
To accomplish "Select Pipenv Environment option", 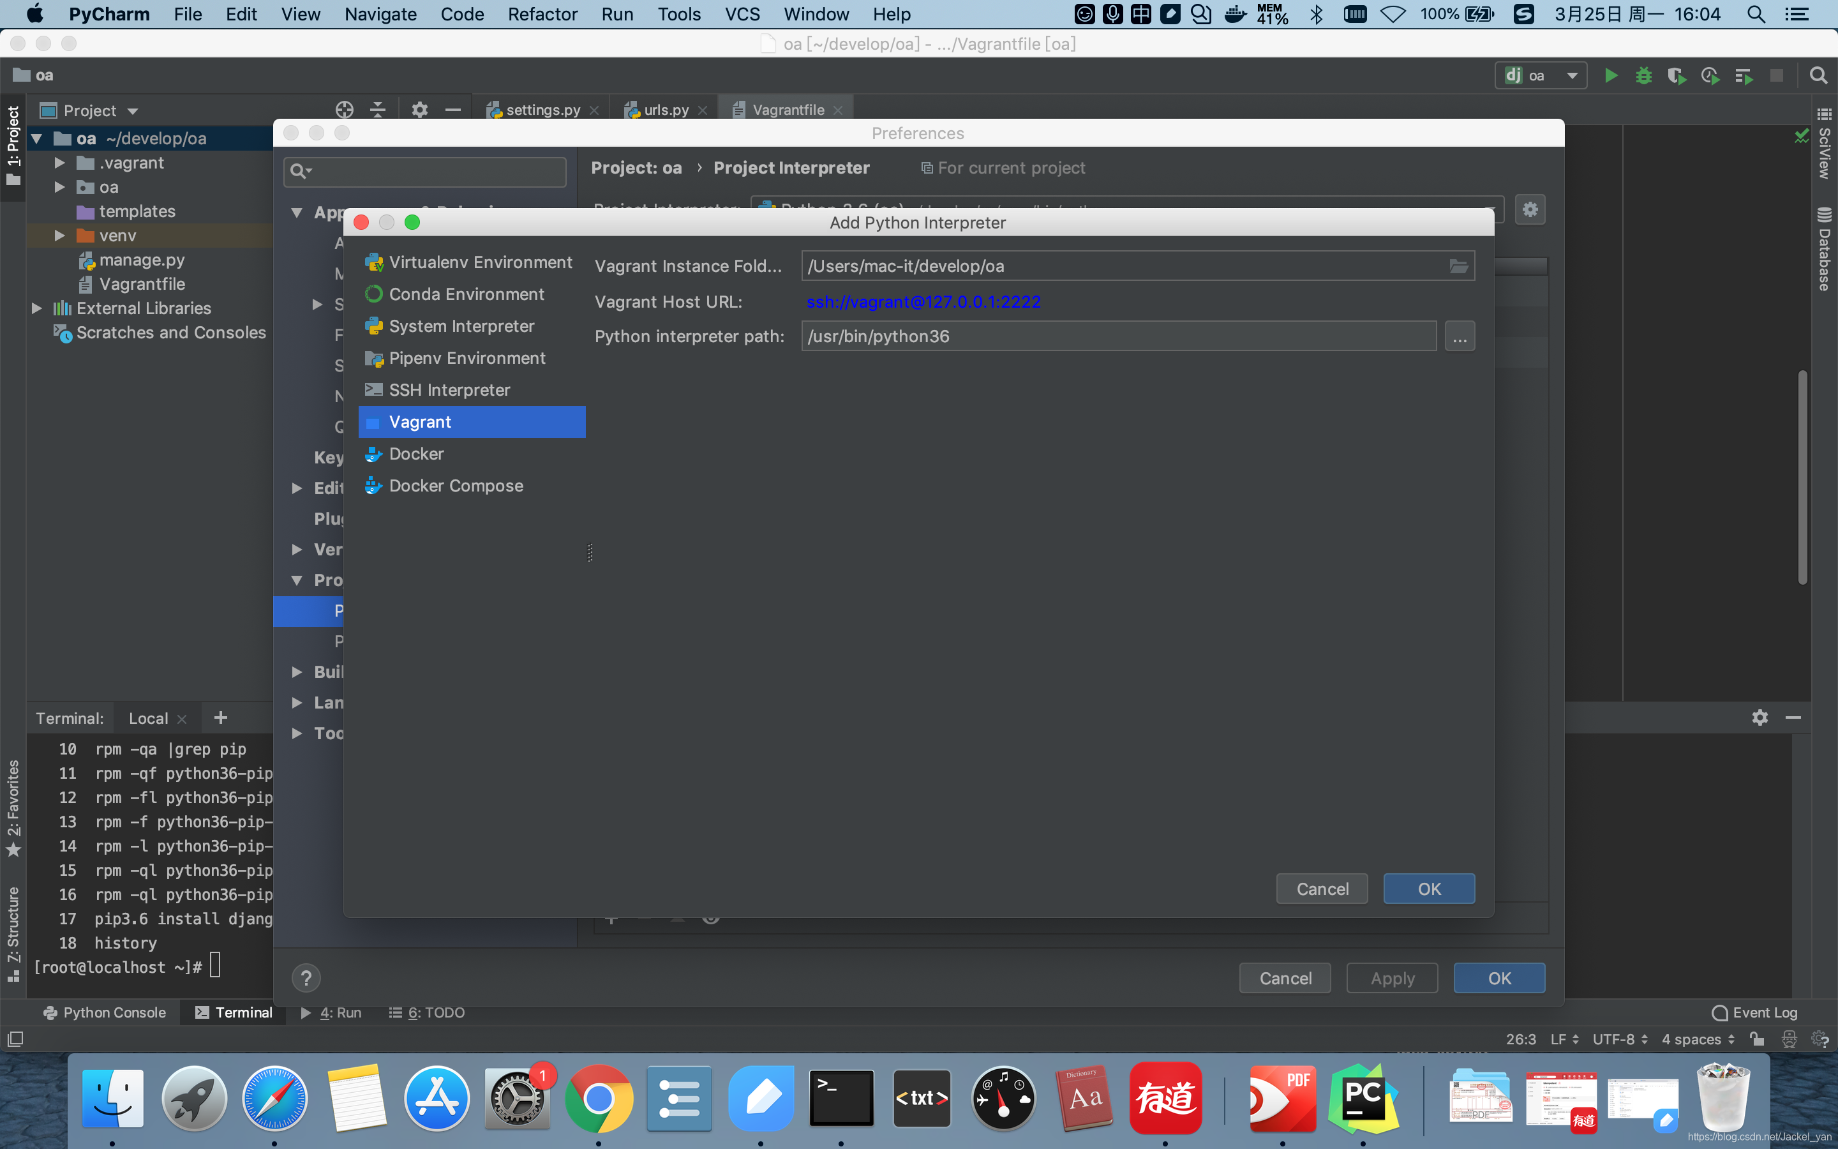I will coord(472,358).
